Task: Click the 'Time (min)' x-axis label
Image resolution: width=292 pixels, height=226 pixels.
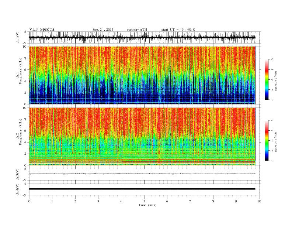Action: (x=147, y=205)
